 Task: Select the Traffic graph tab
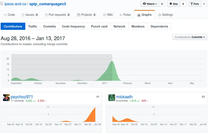(x=33, y=26)
